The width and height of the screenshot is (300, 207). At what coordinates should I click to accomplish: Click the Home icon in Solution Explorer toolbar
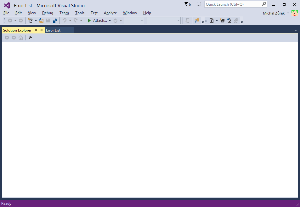[x=20, y=37]
